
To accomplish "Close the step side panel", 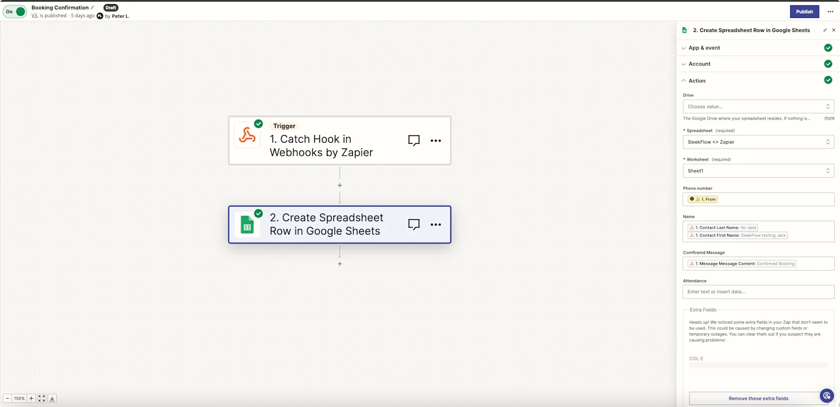I will (x=834, y=30).
